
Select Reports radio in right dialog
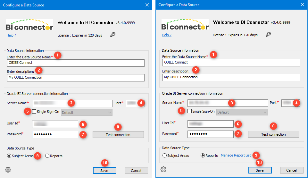coord(203,156)
